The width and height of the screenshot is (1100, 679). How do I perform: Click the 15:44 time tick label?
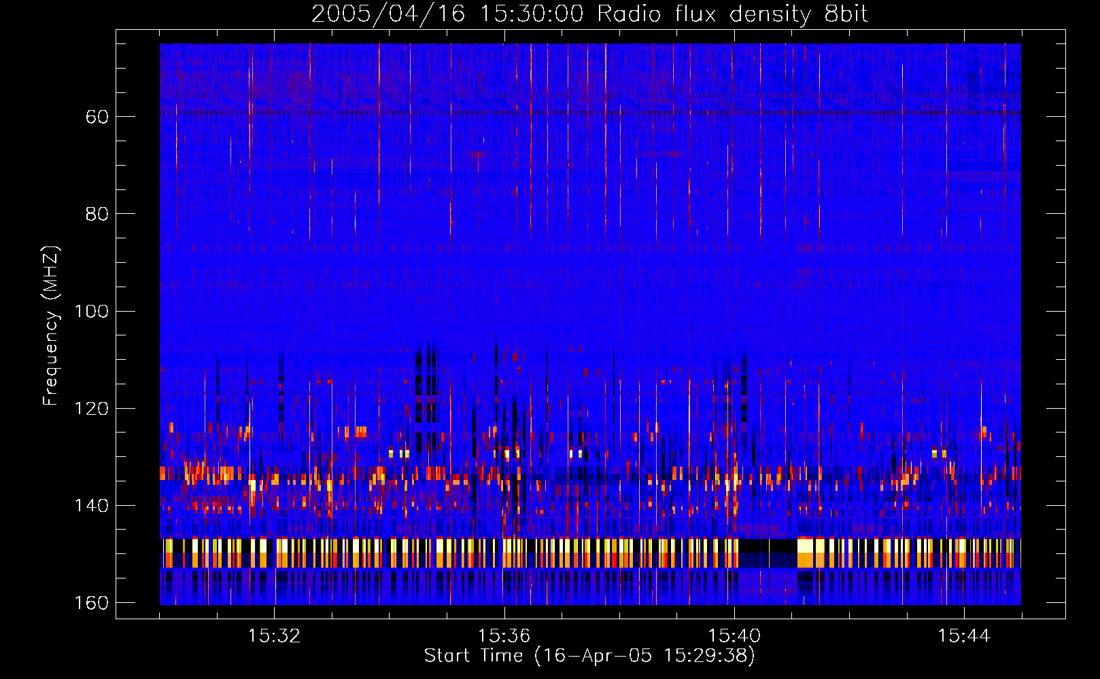point(964,636)
